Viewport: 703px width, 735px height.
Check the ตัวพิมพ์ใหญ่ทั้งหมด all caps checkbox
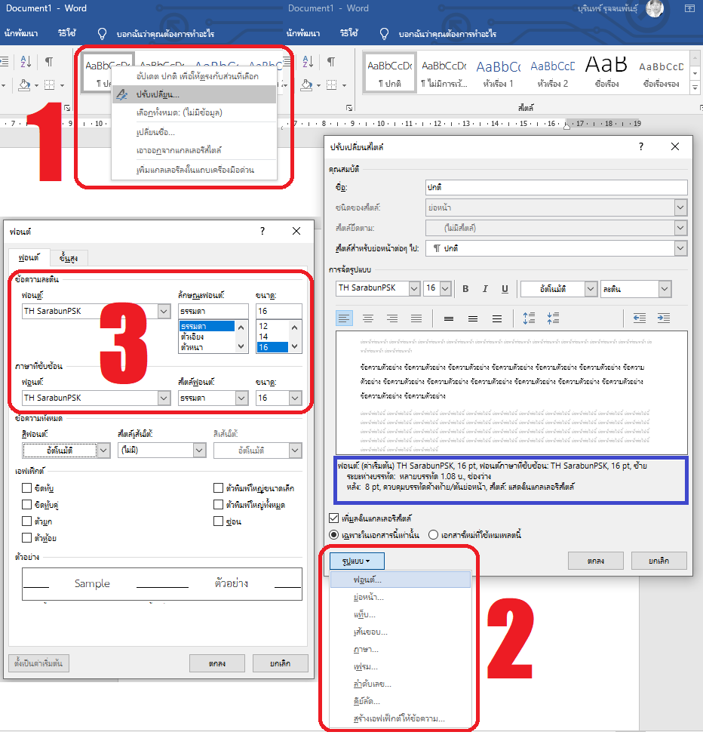pos(219,505)
